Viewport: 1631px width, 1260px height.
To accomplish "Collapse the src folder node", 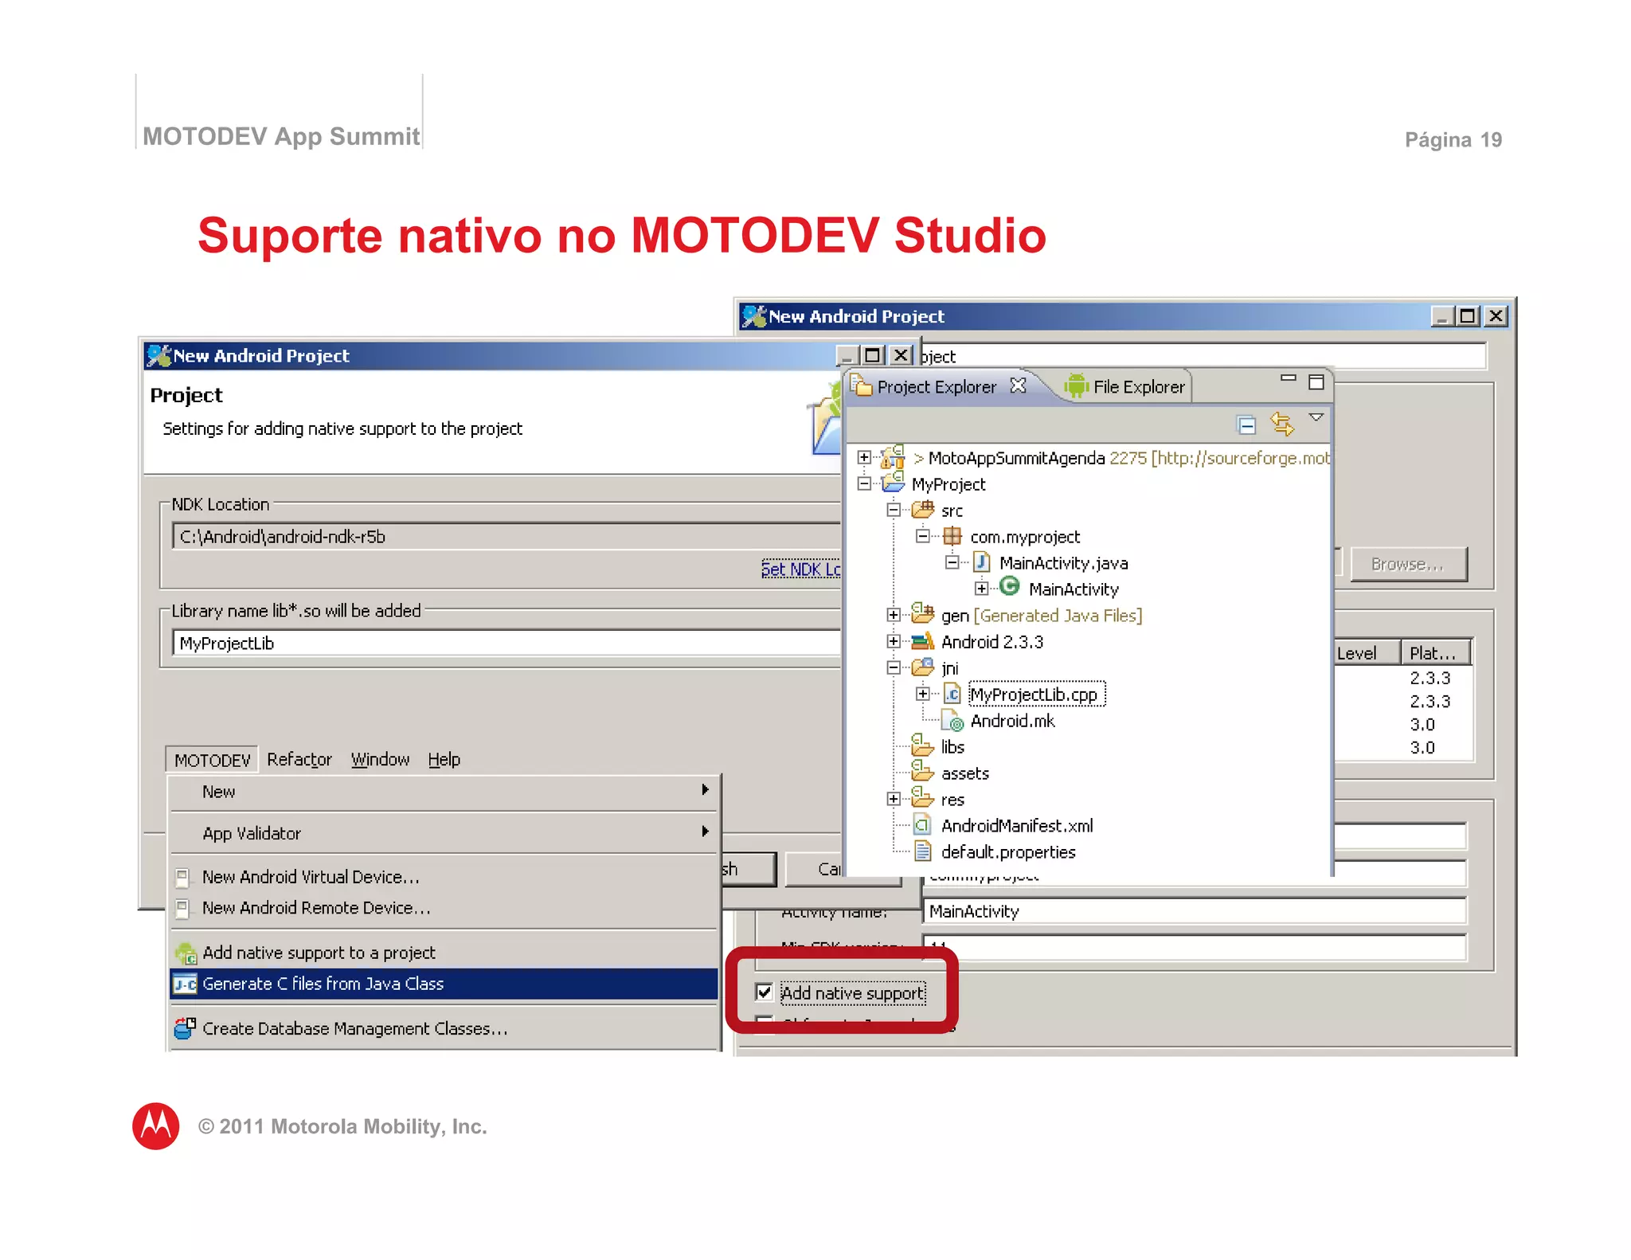I will 893,510.
